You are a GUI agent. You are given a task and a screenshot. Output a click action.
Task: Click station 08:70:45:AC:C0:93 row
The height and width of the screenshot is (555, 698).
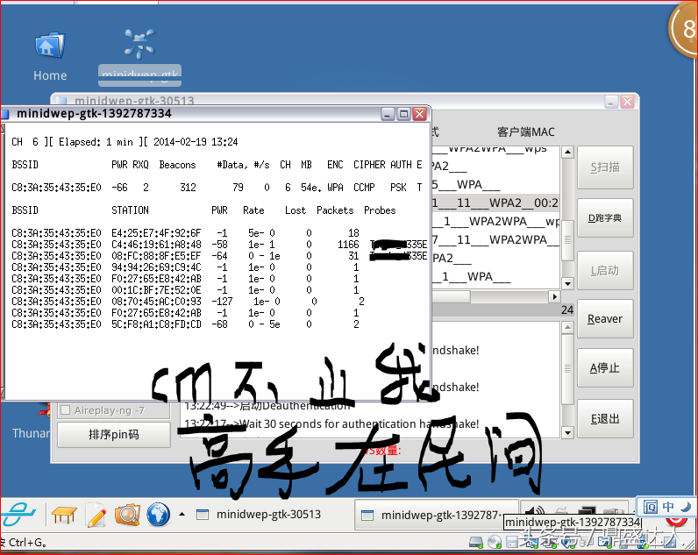(188, 302)
